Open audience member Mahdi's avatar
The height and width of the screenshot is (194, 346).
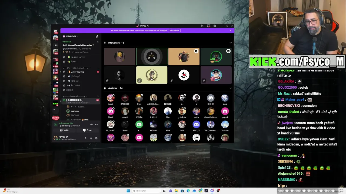click(111, 111)
